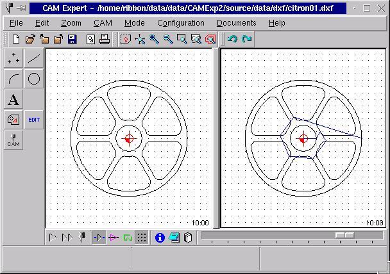Click the center of the right drawing wheel
The width and height of the screenshot is (390, 274).
[x=303, y=138]
